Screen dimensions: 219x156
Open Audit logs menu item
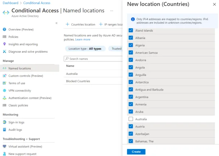tap(15, 130)
